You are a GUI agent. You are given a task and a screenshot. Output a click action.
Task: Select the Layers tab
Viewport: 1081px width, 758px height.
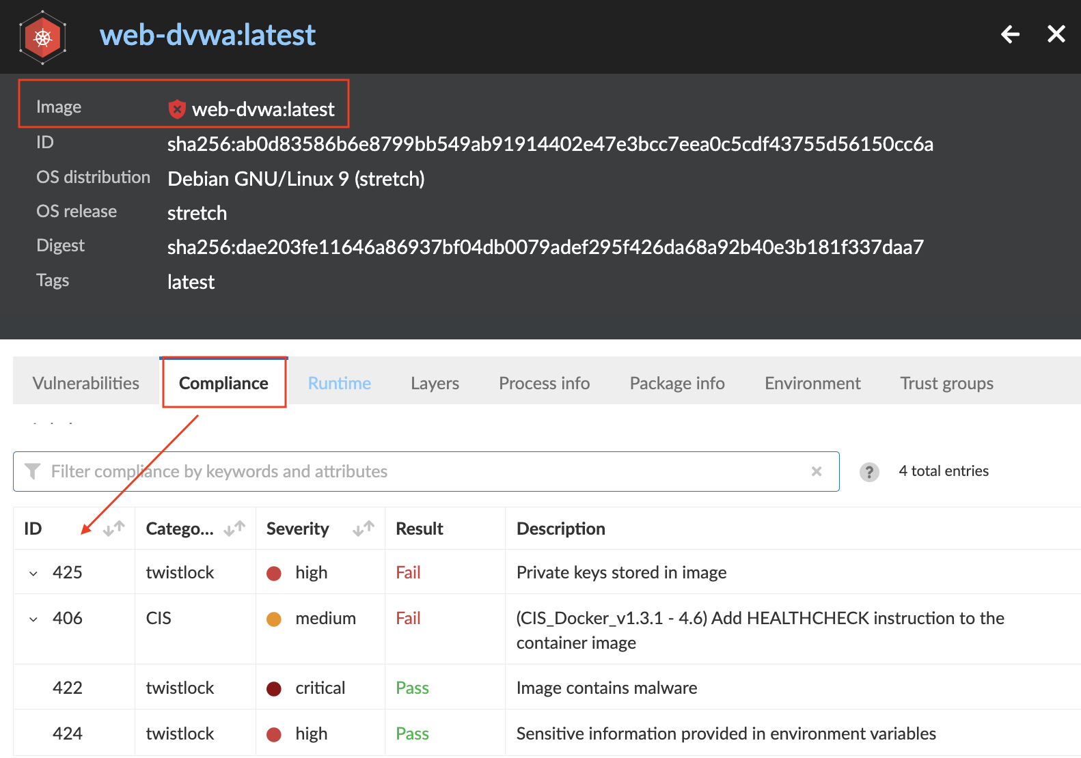click(x=435, y=383)
